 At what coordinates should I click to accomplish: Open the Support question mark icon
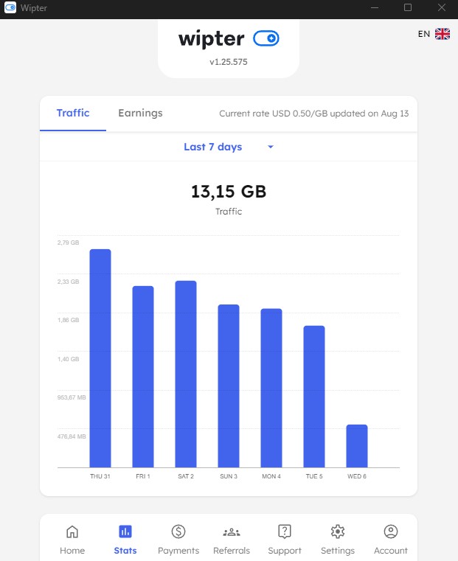(285, 532)
